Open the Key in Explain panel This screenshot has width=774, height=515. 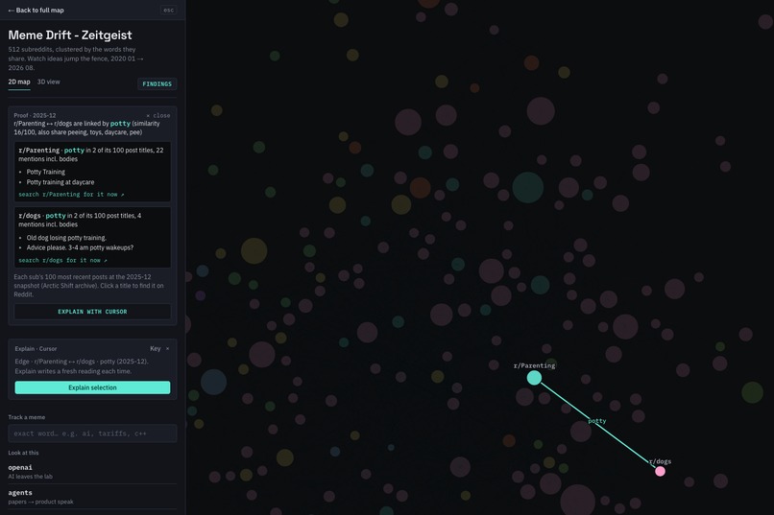(x=155, y=348)
